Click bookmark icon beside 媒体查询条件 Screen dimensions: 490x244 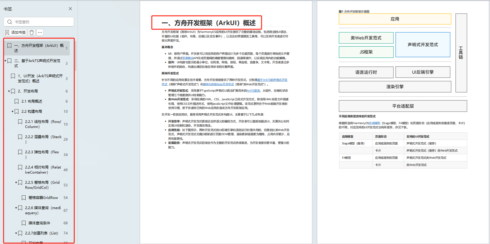[x=24, y=223]
